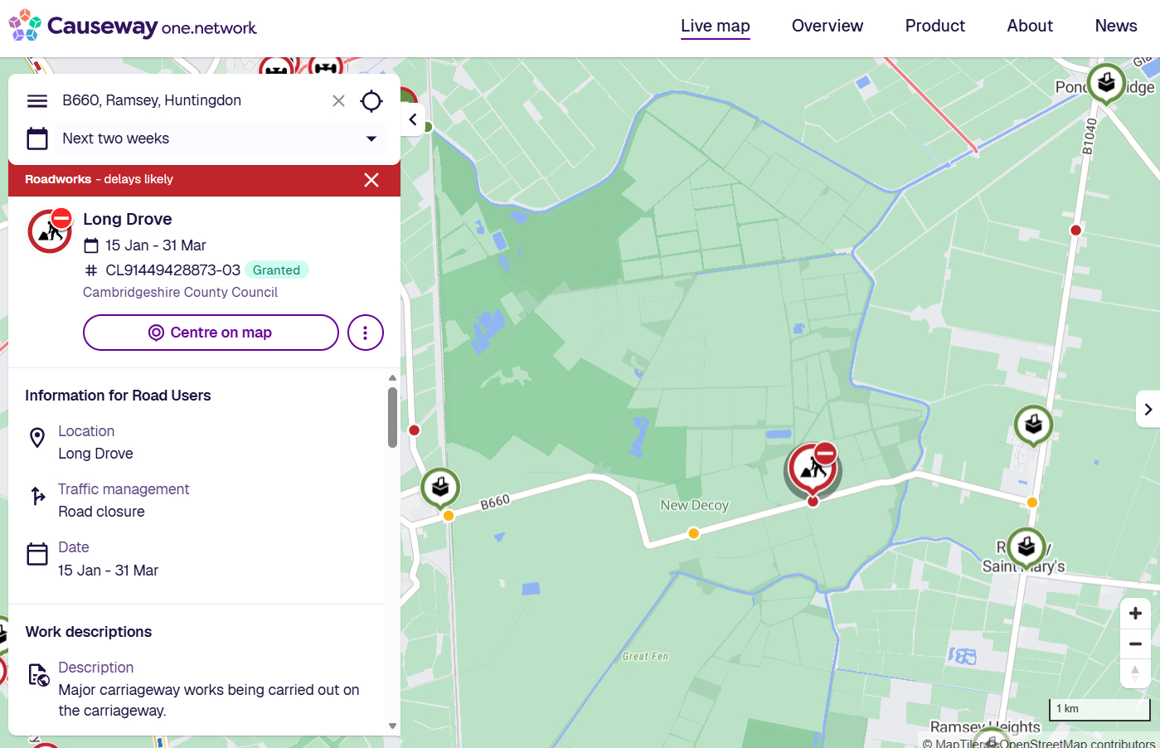Go to the Product page
Image resolution: width=1160 pixels, height=748 pixels.
pos(934,26)
